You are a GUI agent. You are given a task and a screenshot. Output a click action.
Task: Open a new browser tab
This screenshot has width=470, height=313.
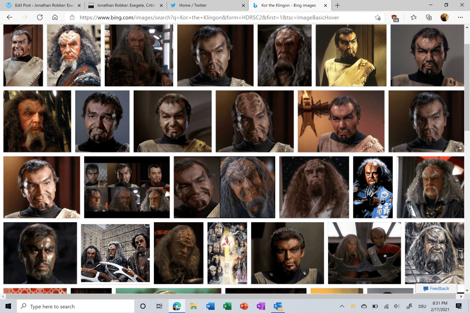click(338, 5)
